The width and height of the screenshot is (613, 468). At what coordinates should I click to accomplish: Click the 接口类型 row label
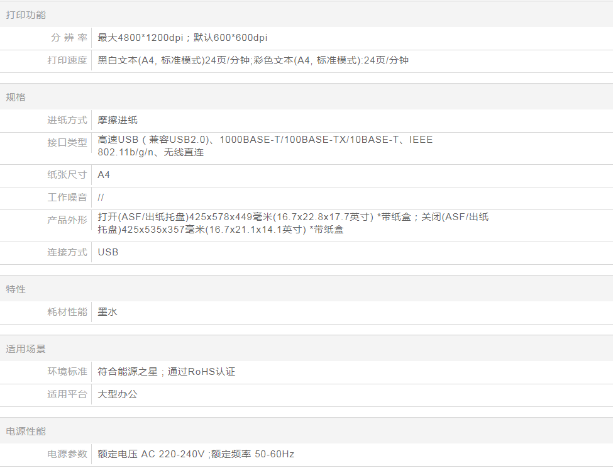(67, 143)
